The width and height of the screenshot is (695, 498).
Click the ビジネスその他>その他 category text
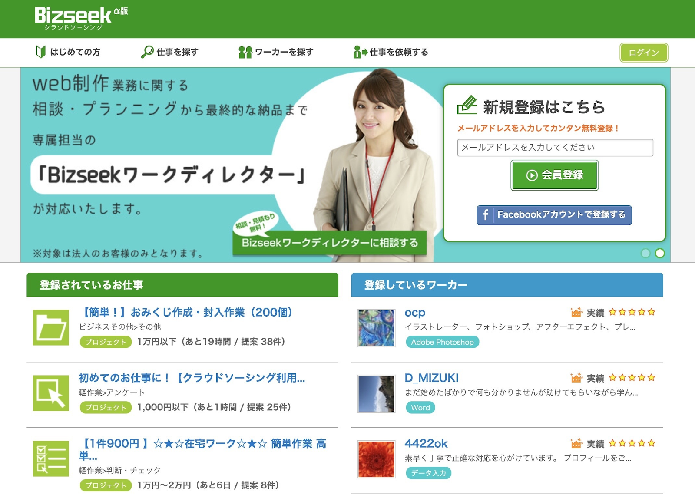click(120, 327)
